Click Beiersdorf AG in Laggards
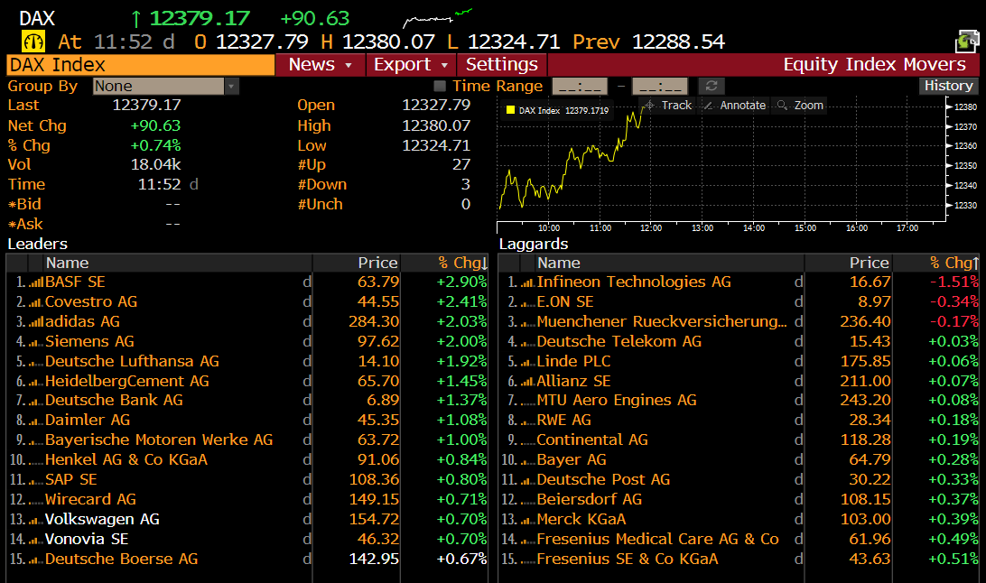Image resolution: width=986 pixels, height=583 pixels. [590, 499]
